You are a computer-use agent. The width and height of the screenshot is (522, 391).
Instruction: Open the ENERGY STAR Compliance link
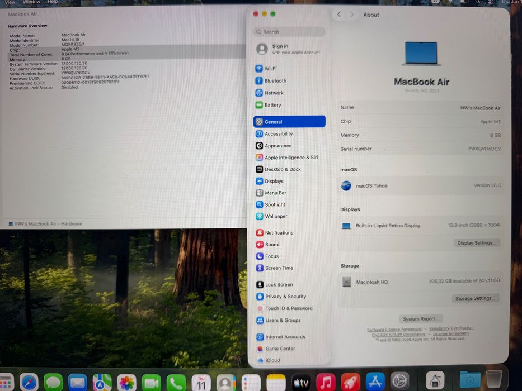click(398, 335)
